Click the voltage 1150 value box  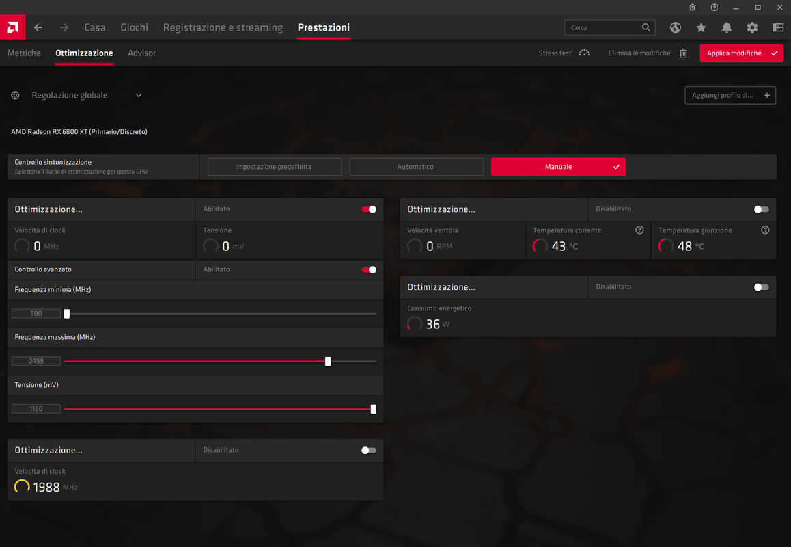(36, 409)
